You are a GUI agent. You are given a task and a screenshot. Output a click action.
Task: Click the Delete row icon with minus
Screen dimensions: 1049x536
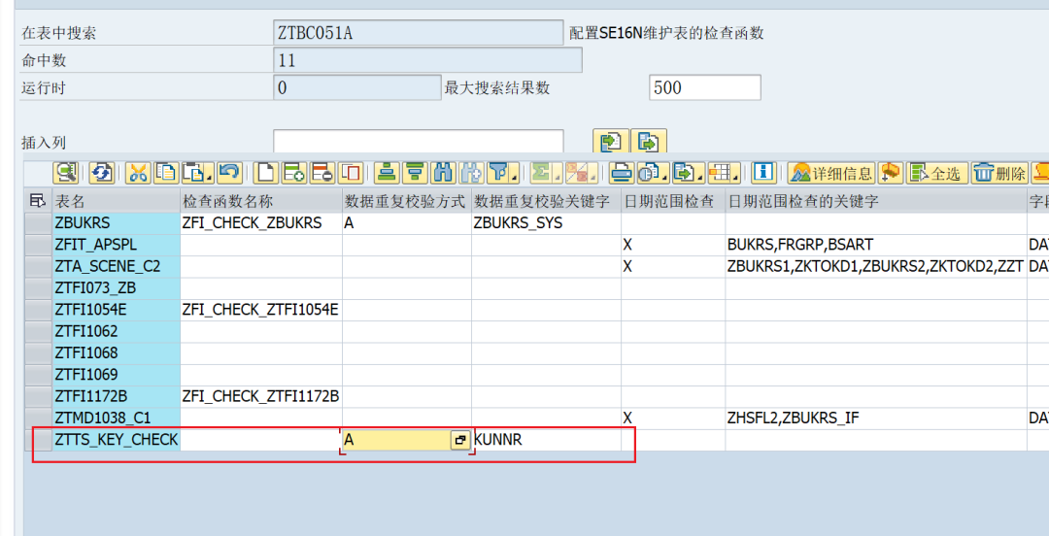point(321,172)
